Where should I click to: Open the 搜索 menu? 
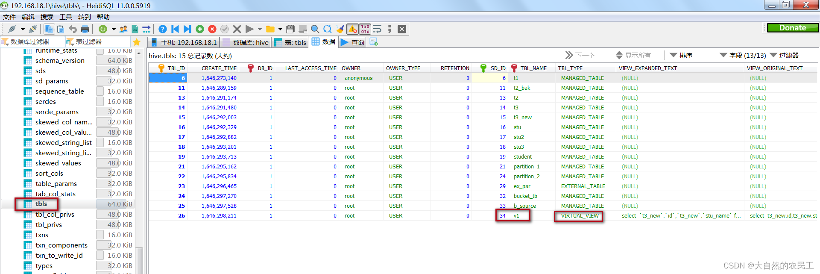47,17
